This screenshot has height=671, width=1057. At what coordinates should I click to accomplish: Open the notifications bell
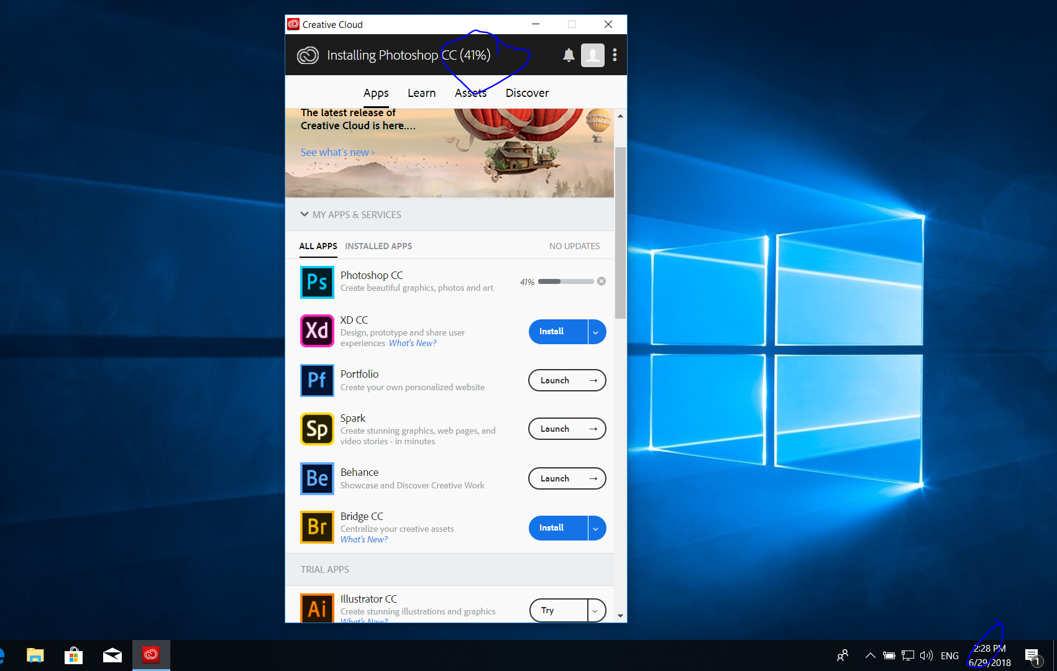click(x=569, y=55)
